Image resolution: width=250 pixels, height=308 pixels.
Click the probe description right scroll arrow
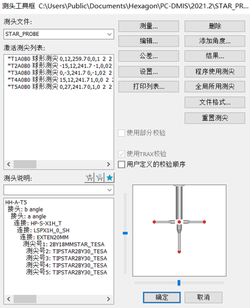tap(109, 299)
